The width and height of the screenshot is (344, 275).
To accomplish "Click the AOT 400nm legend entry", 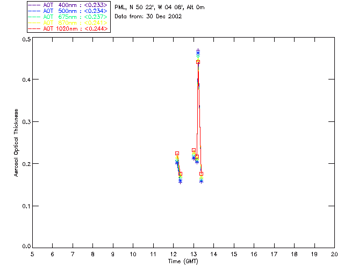I will click(x=68, y=5).
